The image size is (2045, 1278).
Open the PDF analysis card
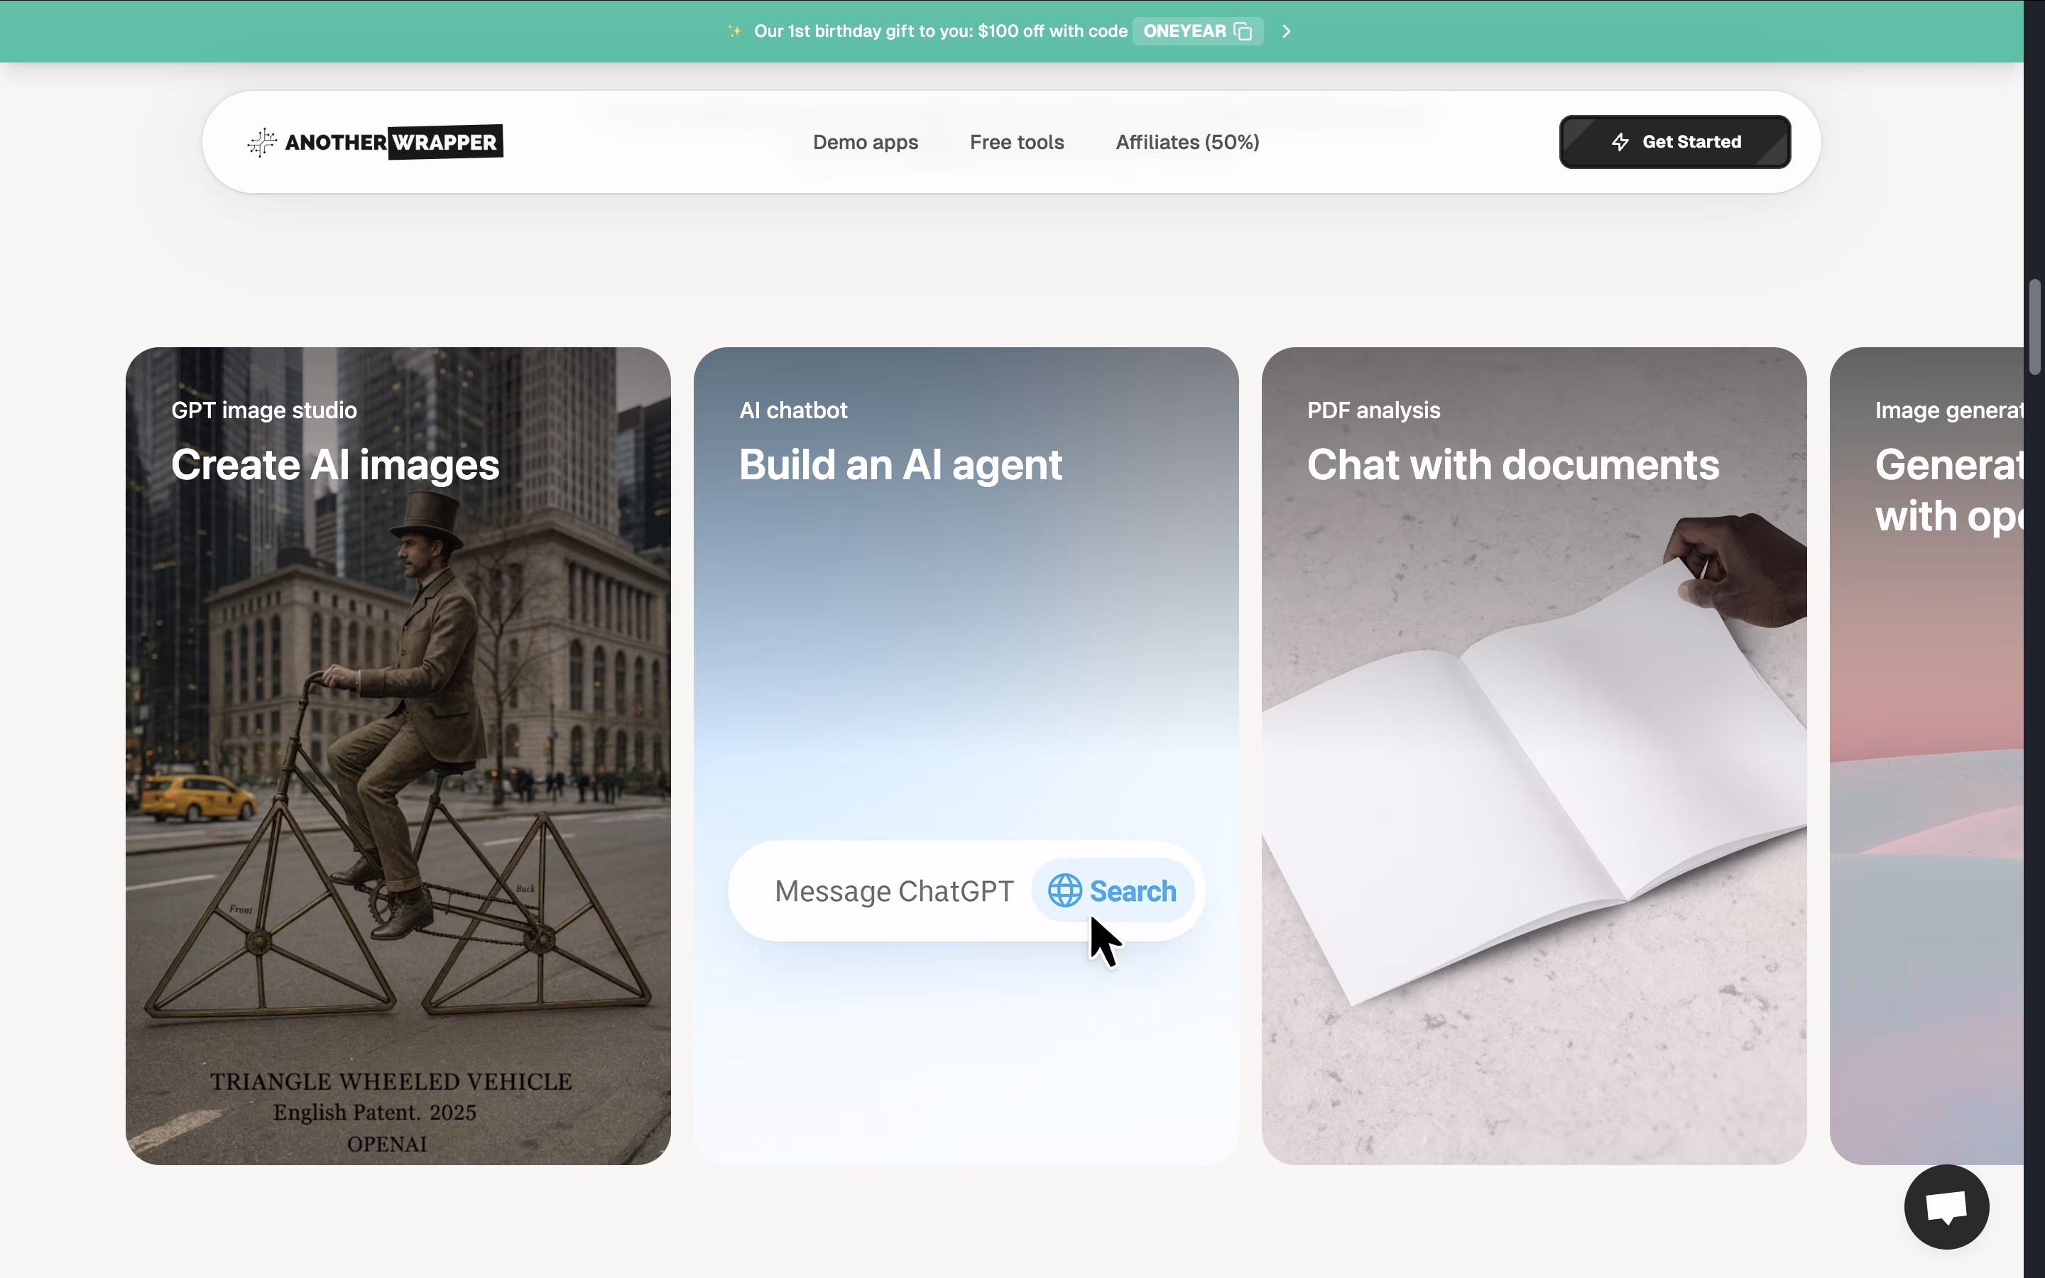click(1534, 755)
